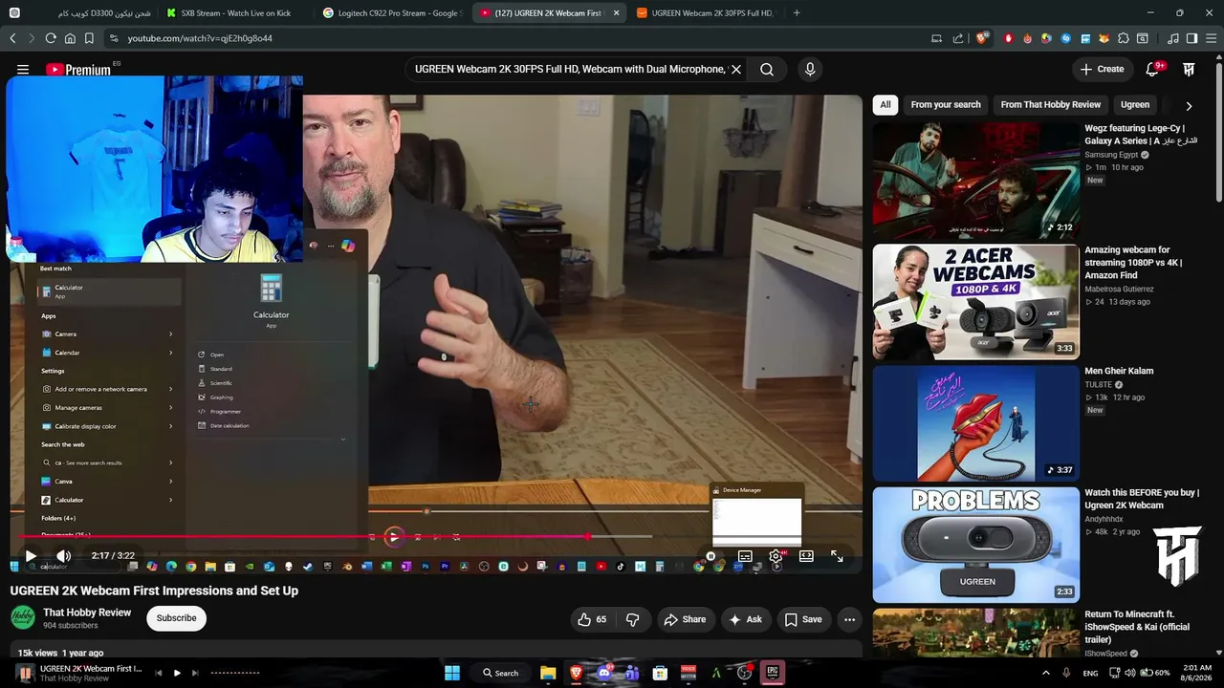Open 'Watch this BEFORE you buy' thumbnail
The height and width of the screenshot is (688, 1224).
click(975, 545)
